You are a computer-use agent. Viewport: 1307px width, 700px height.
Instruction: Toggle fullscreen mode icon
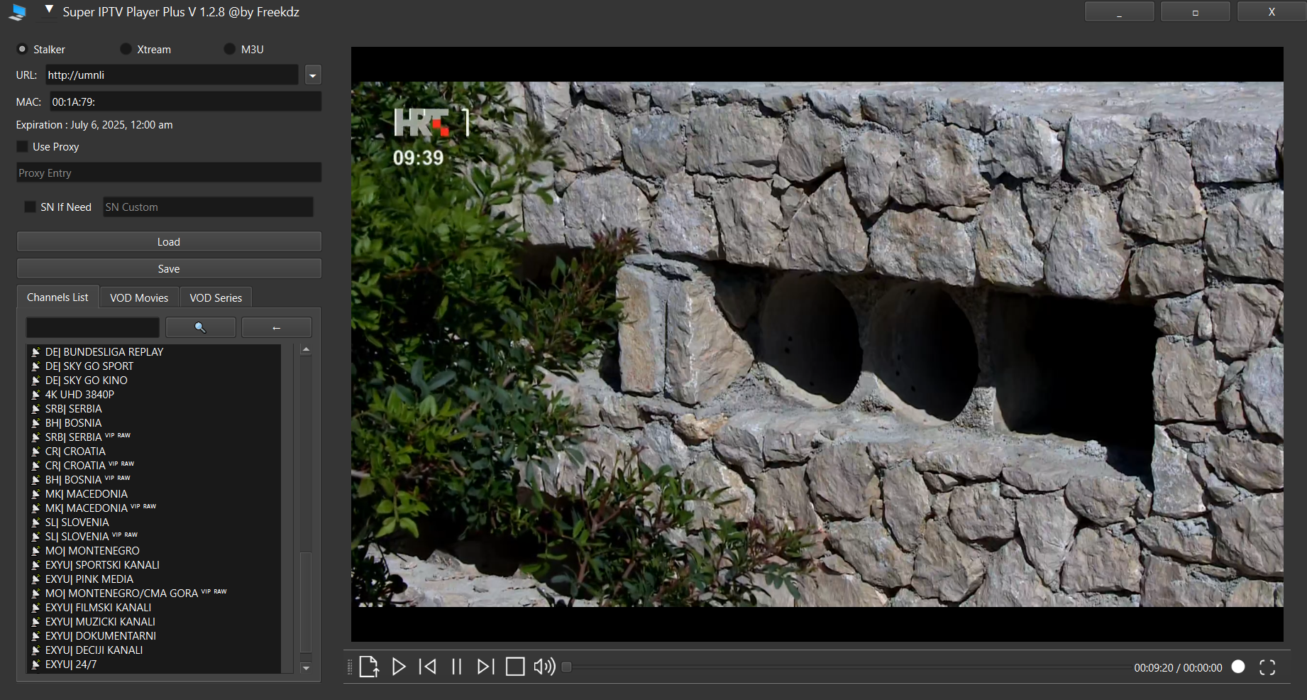(x=1267, y=667)
